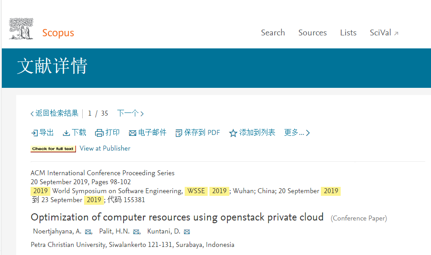
Task: Go to the Sources page
Action: click(x=312, y=33)
